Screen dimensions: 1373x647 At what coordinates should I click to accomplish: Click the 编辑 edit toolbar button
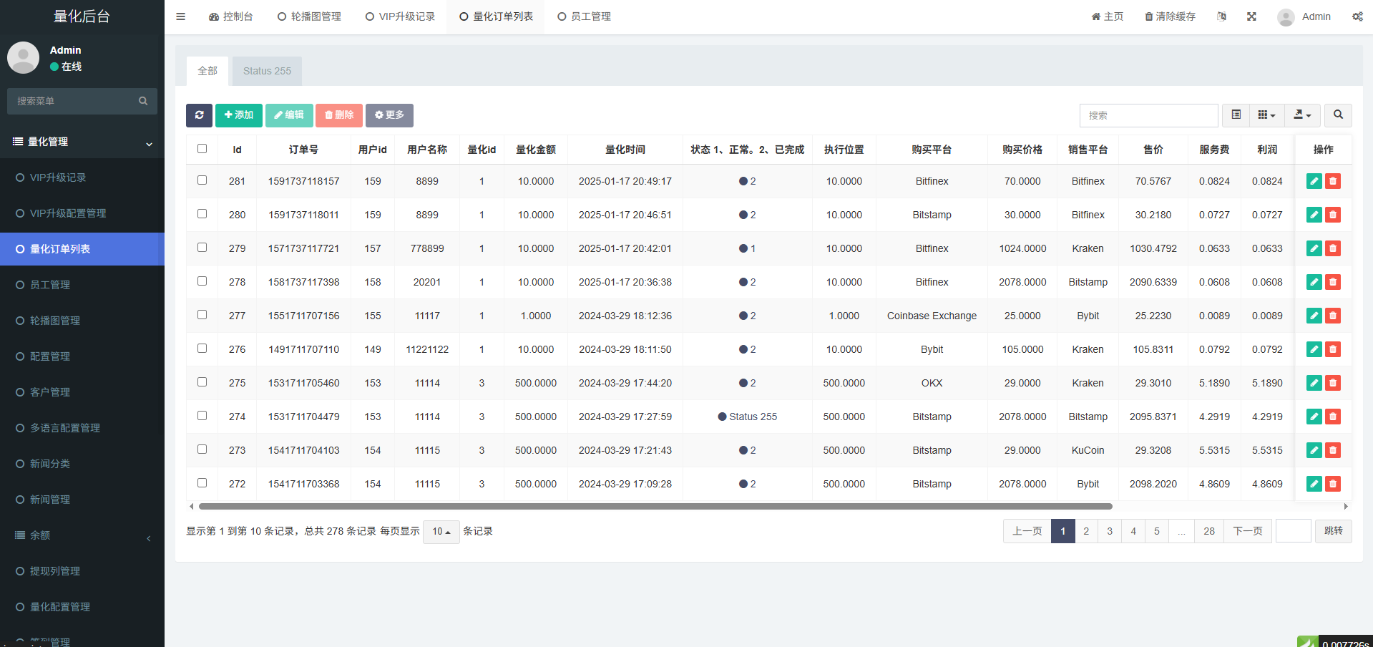[289, 115]
